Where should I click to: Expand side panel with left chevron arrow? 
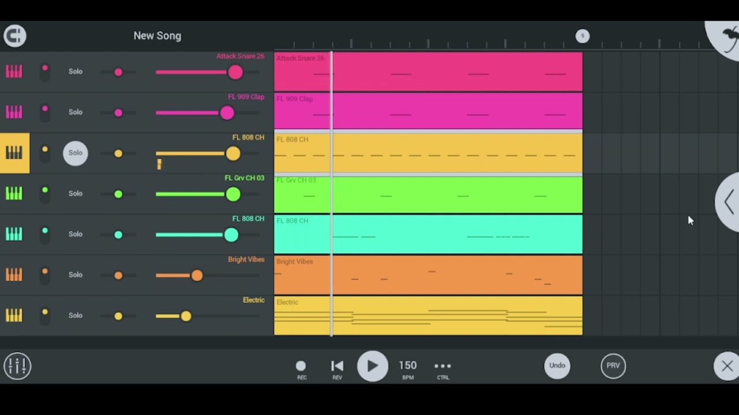point(729,202)
